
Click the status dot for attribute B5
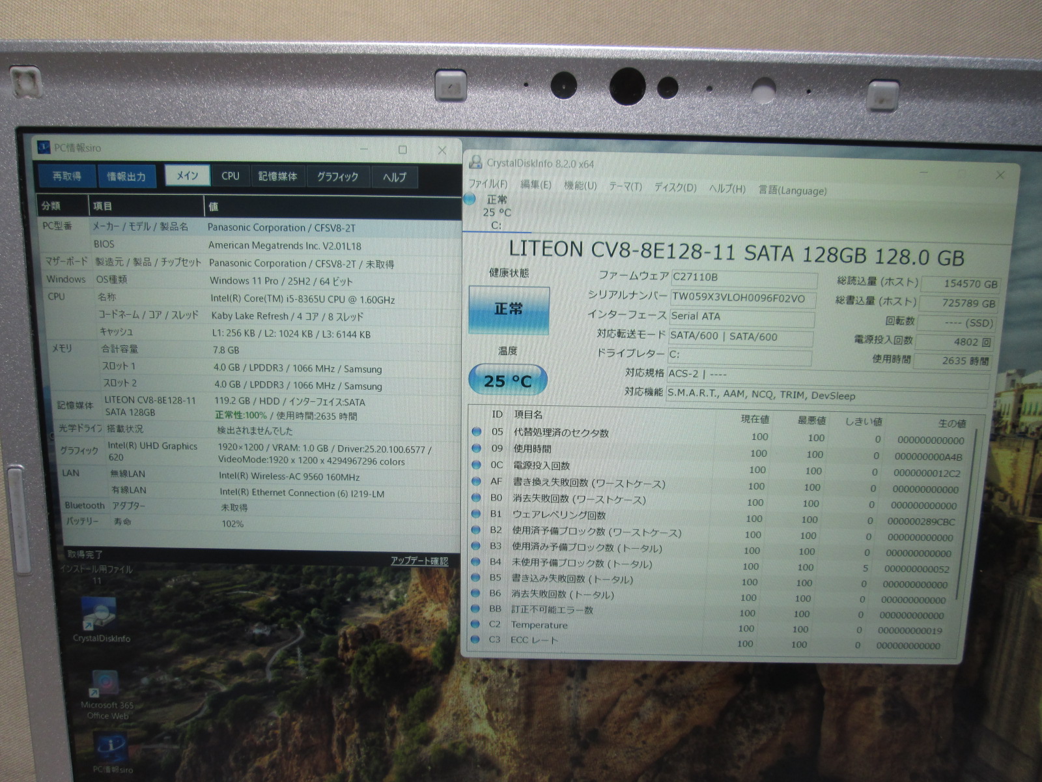click(x=476, y=577)
